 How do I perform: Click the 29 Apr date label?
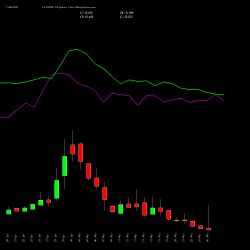tap(63, 238)
